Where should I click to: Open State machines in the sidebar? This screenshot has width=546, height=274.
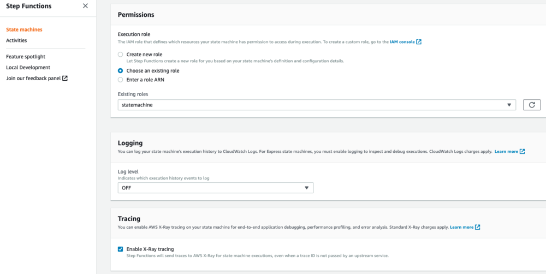click(x=24, y=29)
